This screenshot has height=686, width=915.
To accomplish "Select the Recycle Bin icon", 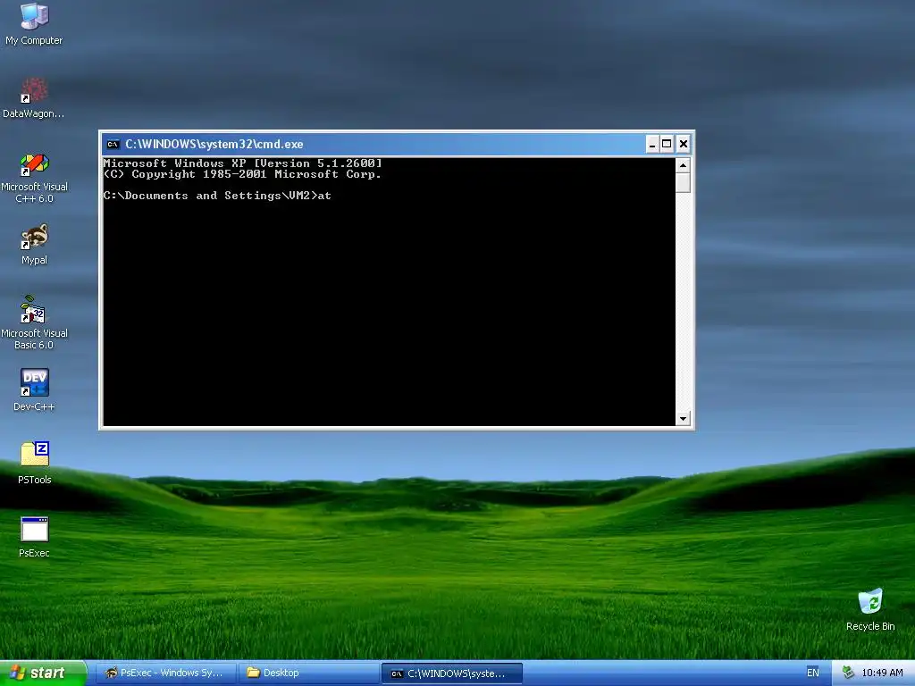I will (x=870, y=609).
